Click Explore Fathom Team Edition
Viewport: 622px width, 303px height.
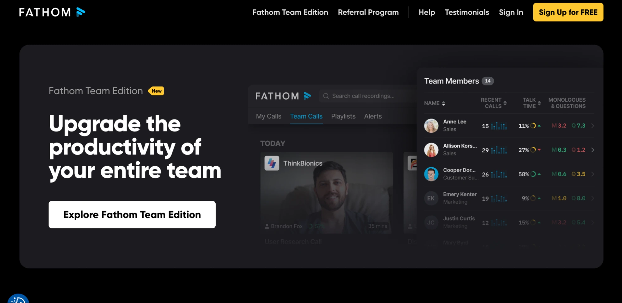click(132, 214)
